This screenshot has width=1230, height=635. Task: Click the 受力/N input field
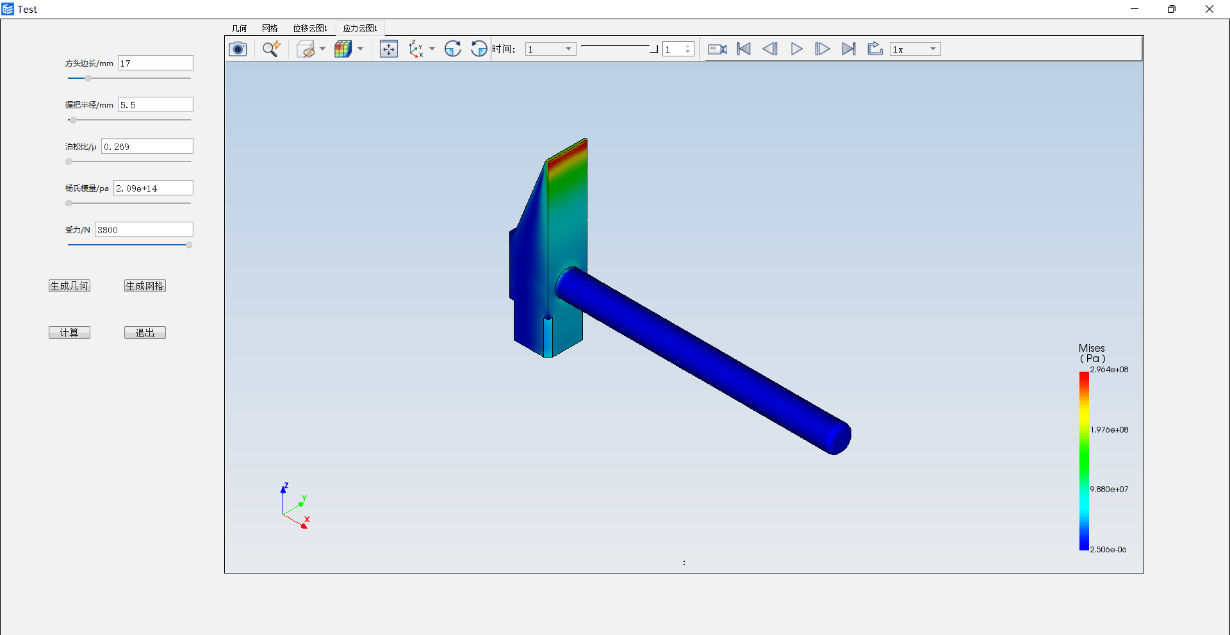[144, 229]
